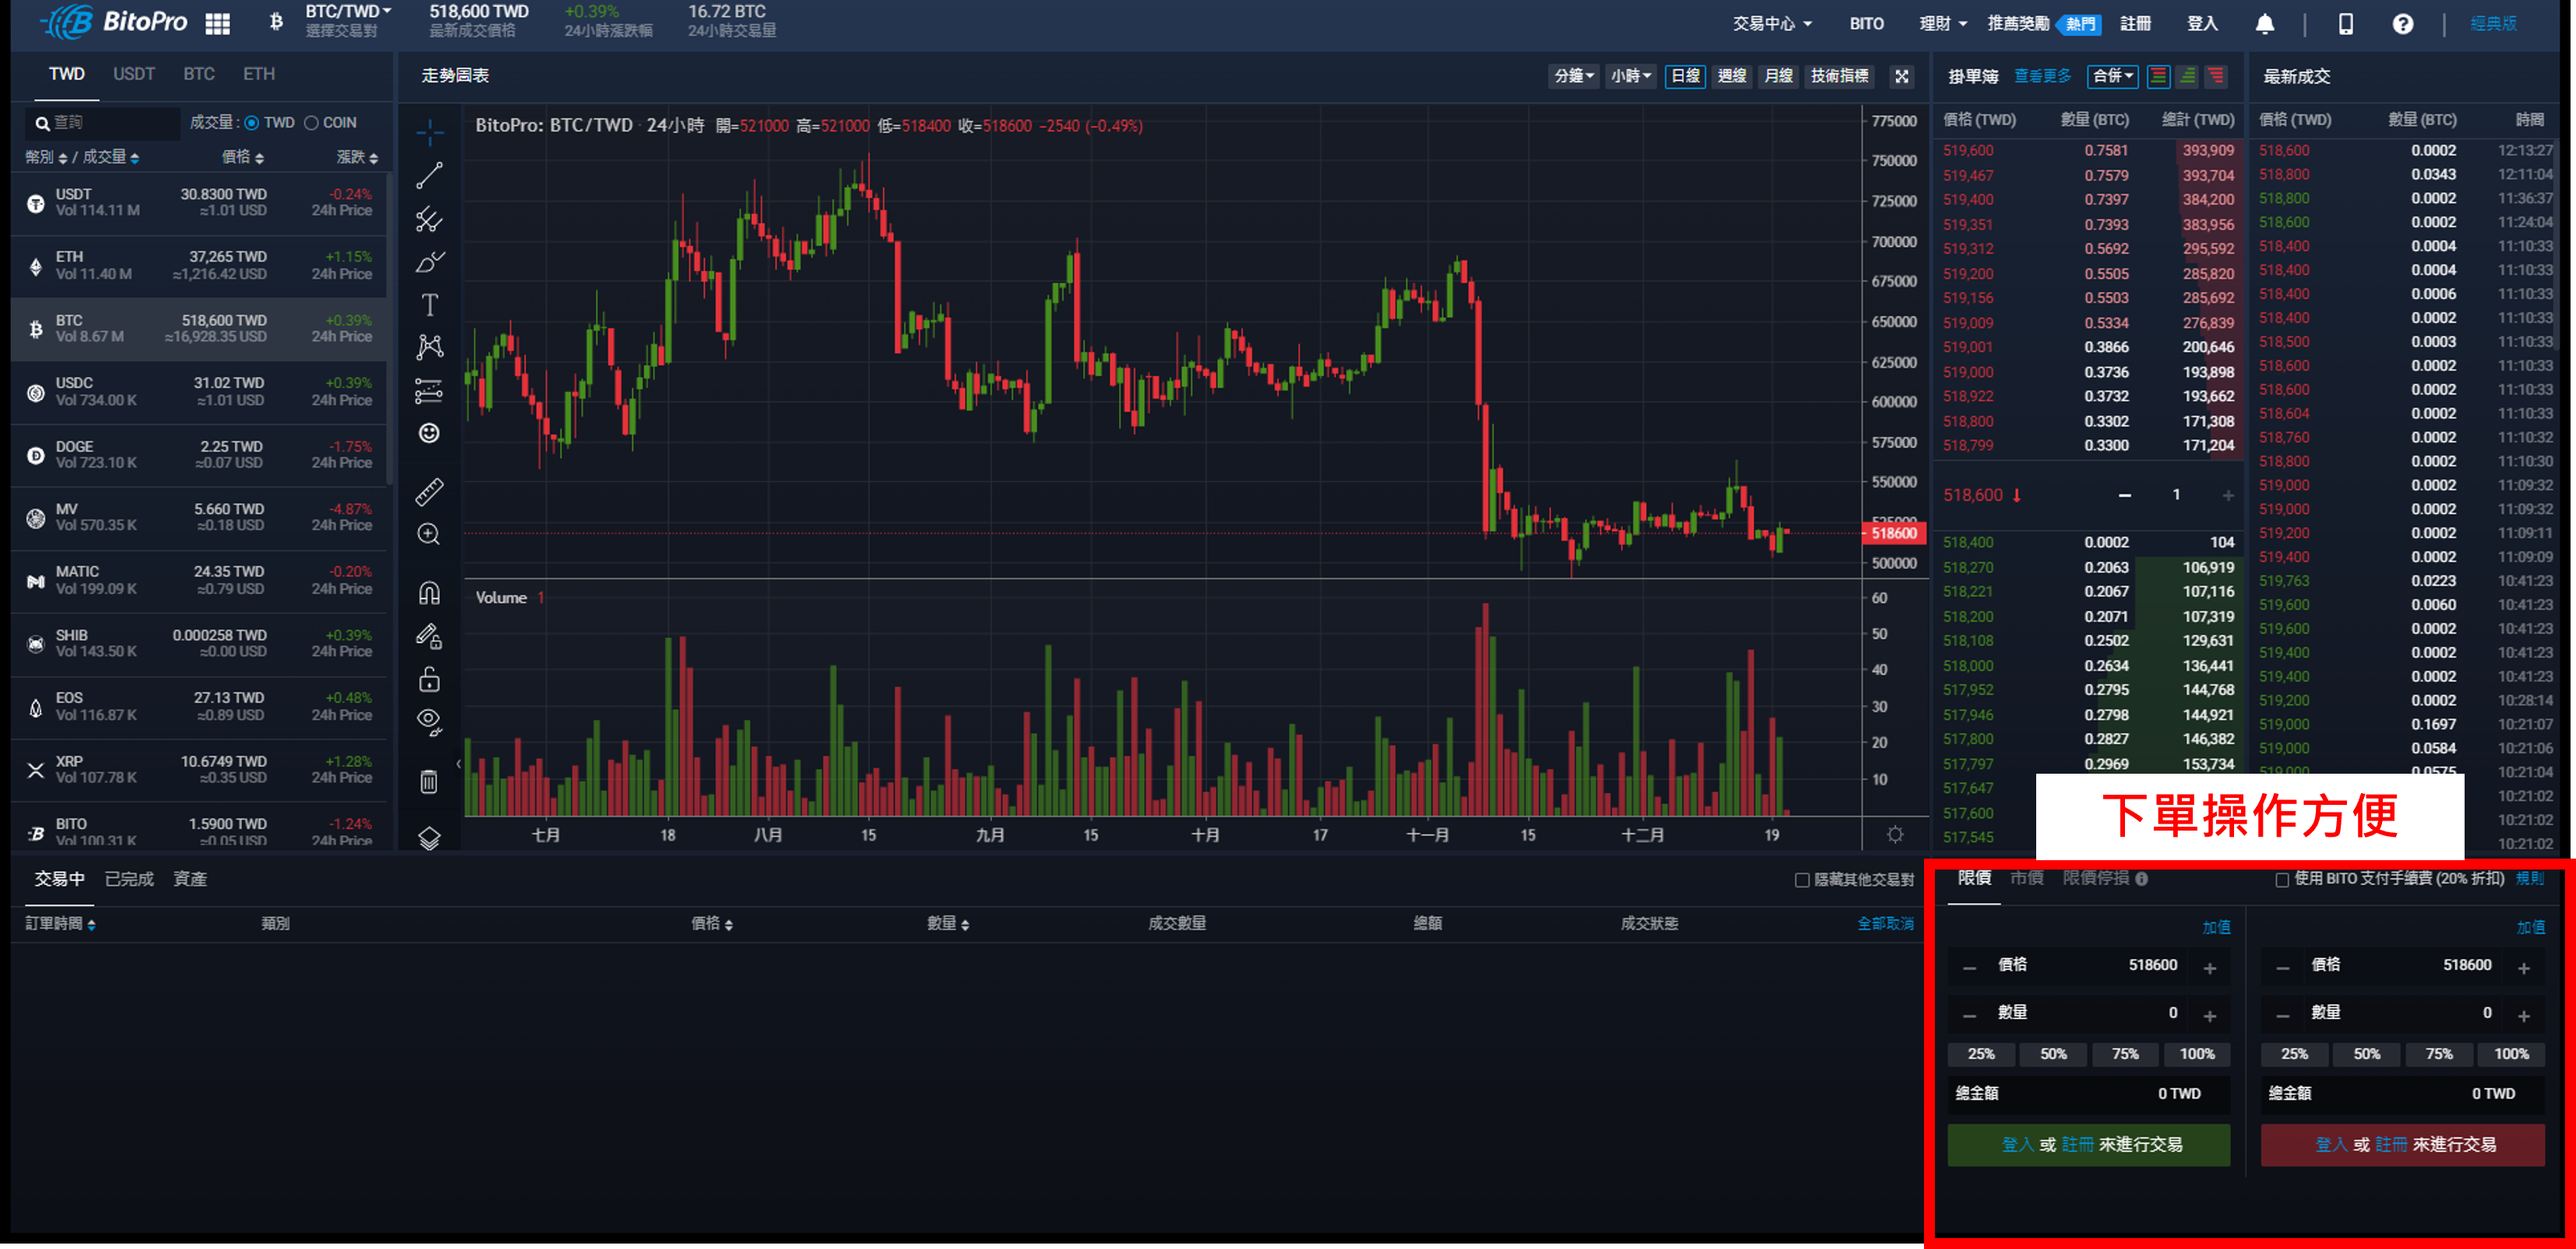Open 分鐘 interval dropdown

tap(1574, 76)
